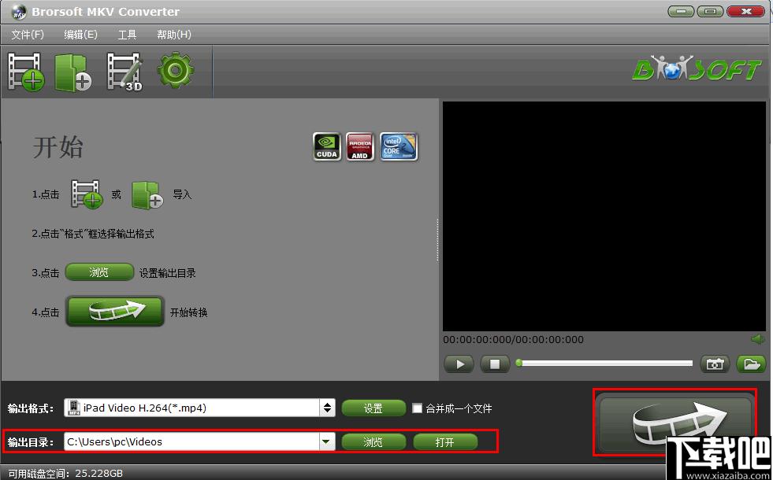The image size is (773, 480).
Task: Expand the 输出格式 format dropdown
Action: [327, 408]
